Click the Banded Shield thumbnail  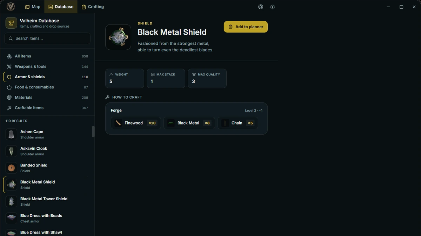click(11, 168)
